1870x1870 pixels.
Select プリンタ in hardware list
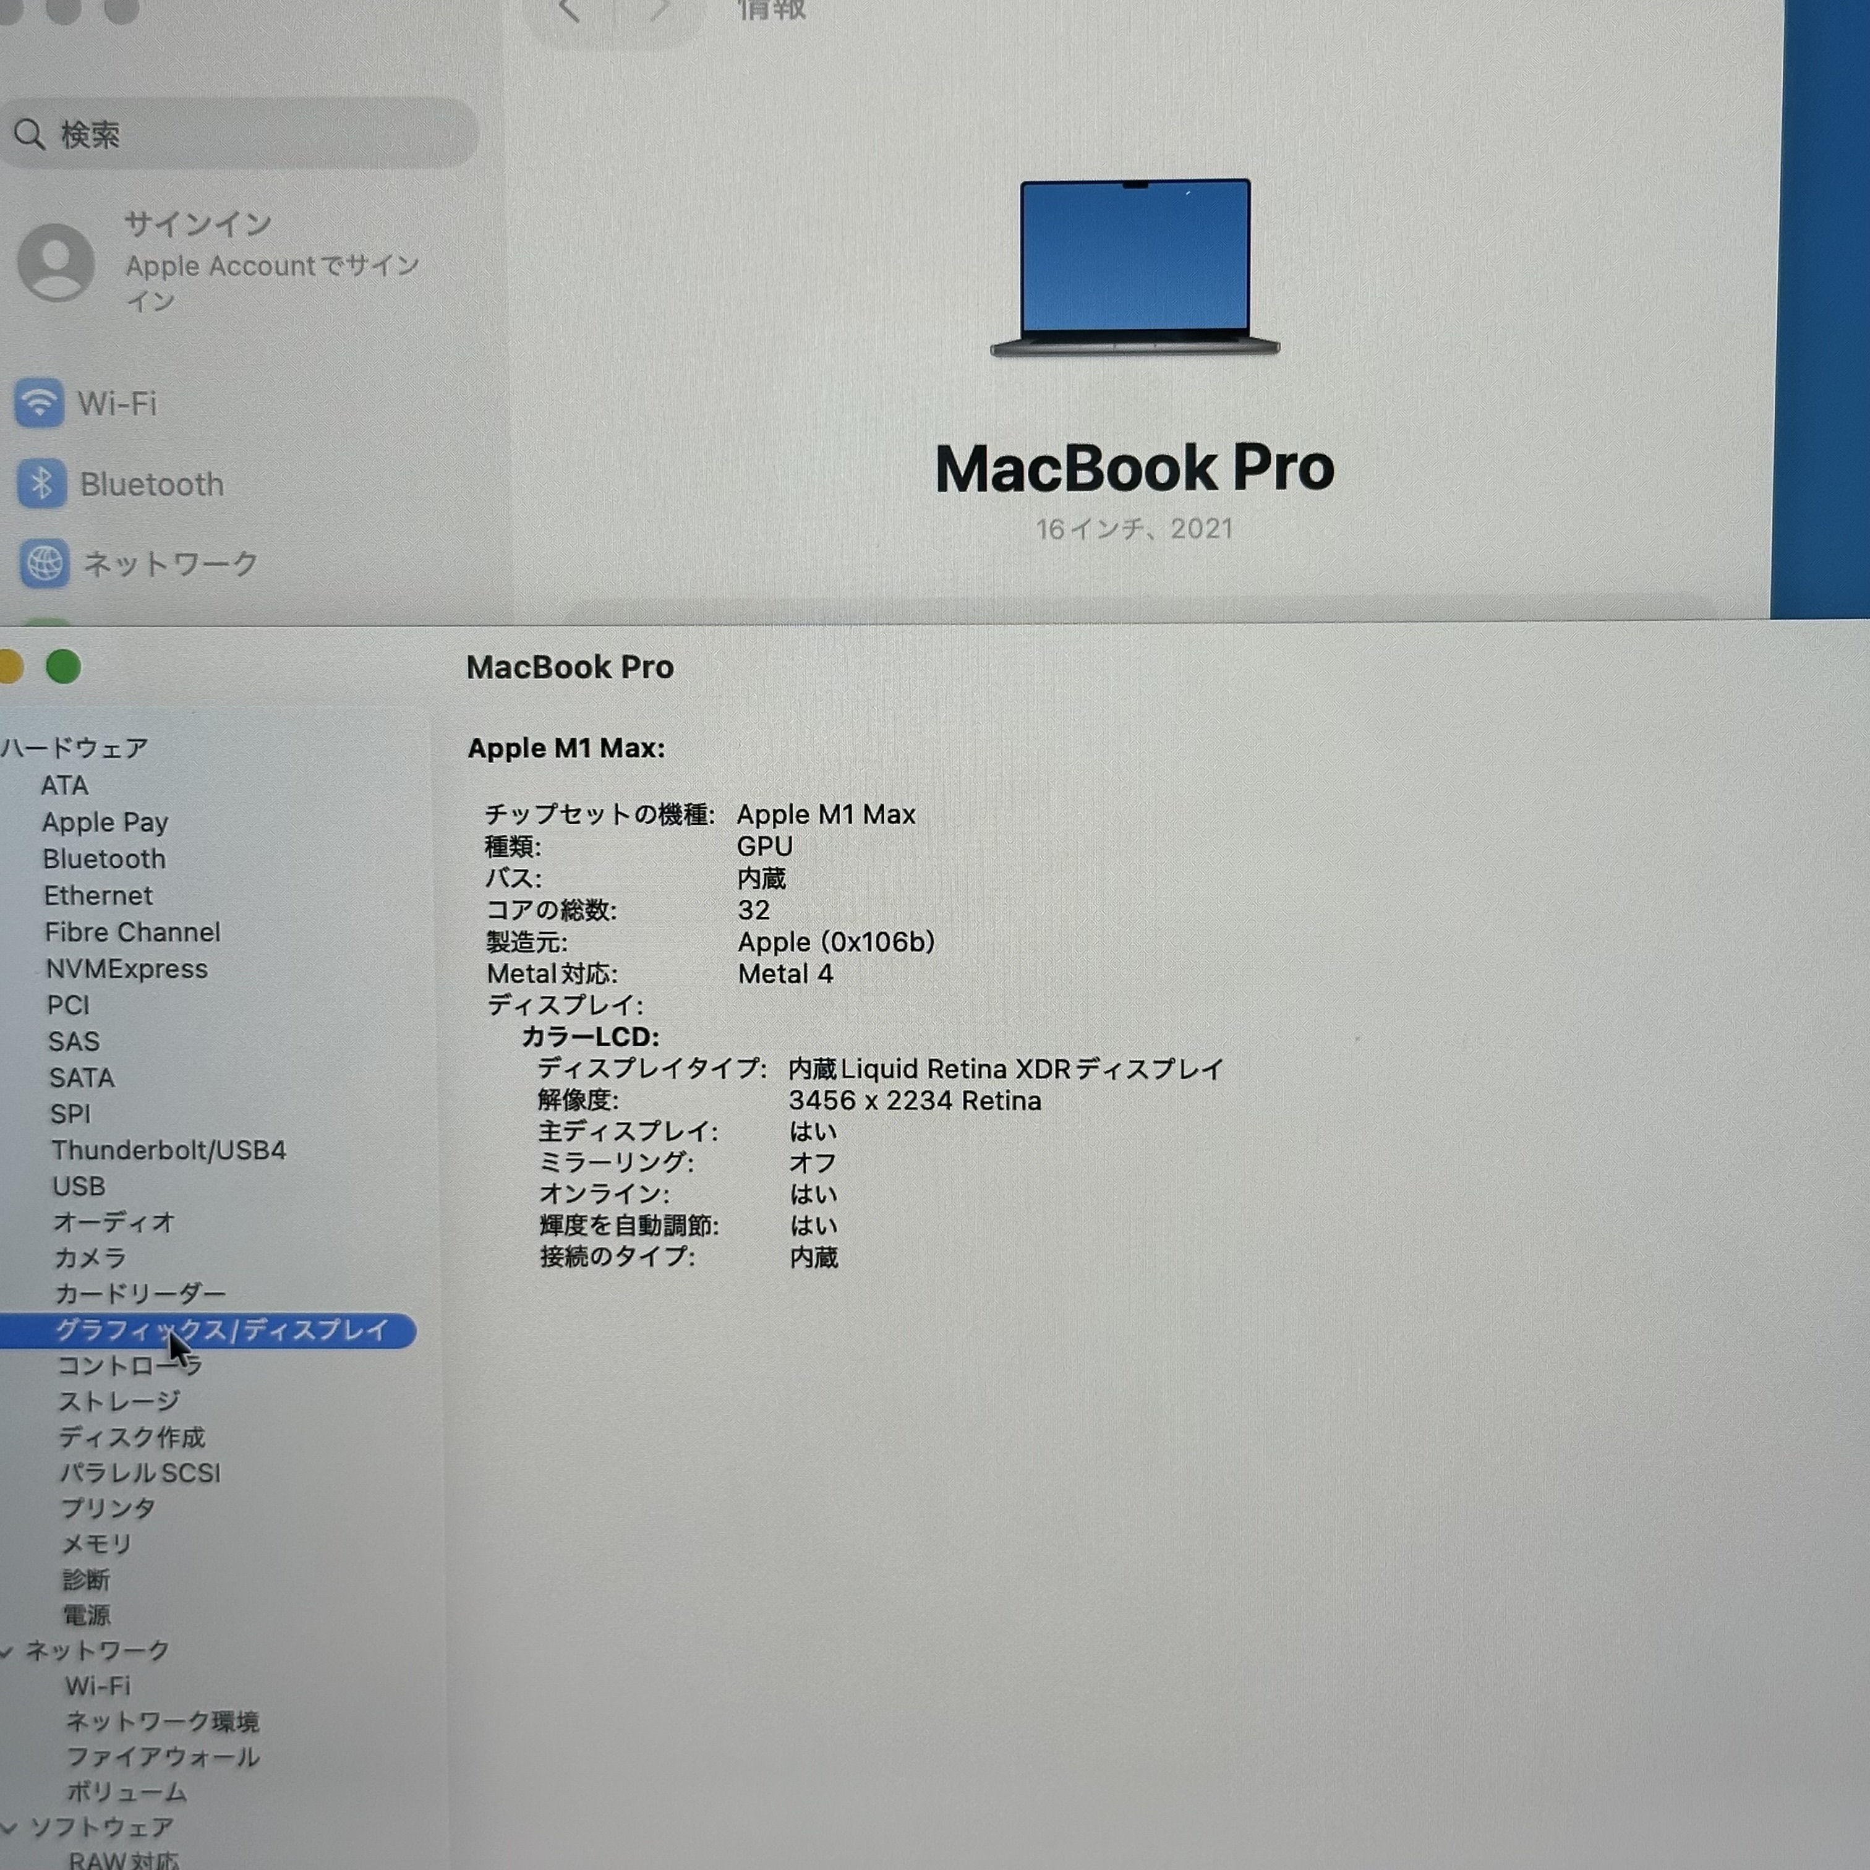108,1508
